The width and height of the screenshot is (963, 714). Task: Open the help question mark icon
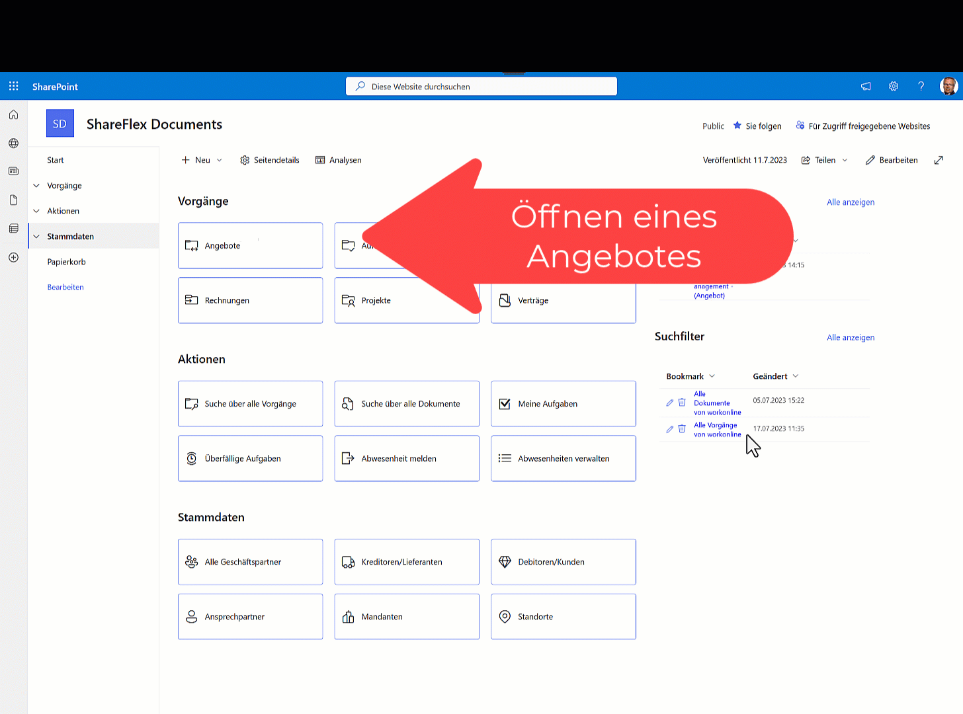tap(921, 87)
